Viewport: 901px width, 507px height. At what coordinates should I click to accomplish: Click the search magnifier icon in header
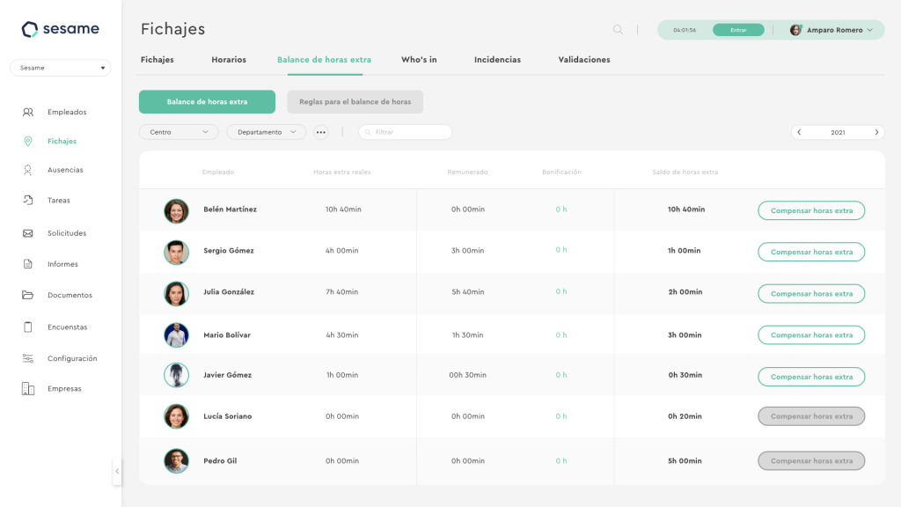tap(618, 30)
